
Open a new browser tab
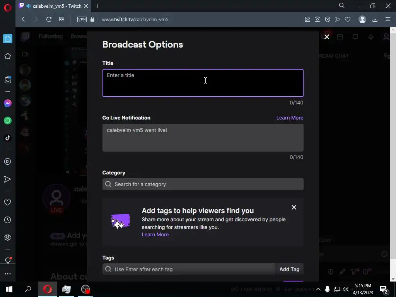coord(97,6)
